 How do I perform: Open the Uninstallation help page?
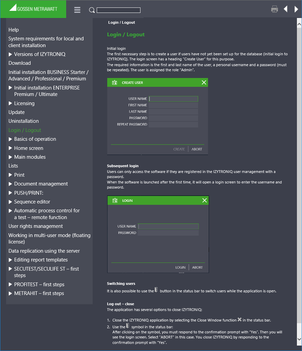pyautogui.click(x=23, y=121)
